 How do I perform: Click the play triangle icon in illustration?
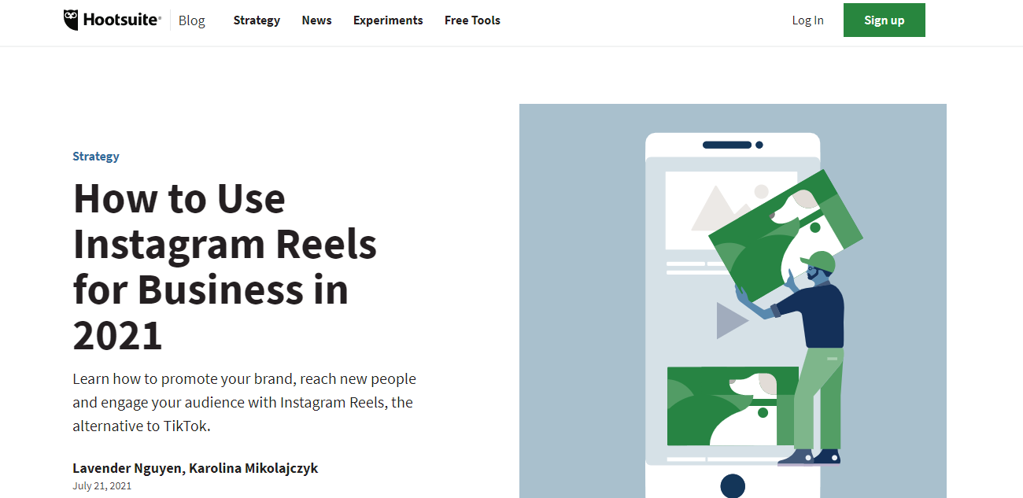731,320
